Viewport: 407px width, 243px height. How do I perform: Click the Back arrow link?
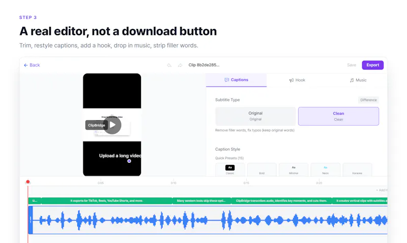click(x=32, y=65)
